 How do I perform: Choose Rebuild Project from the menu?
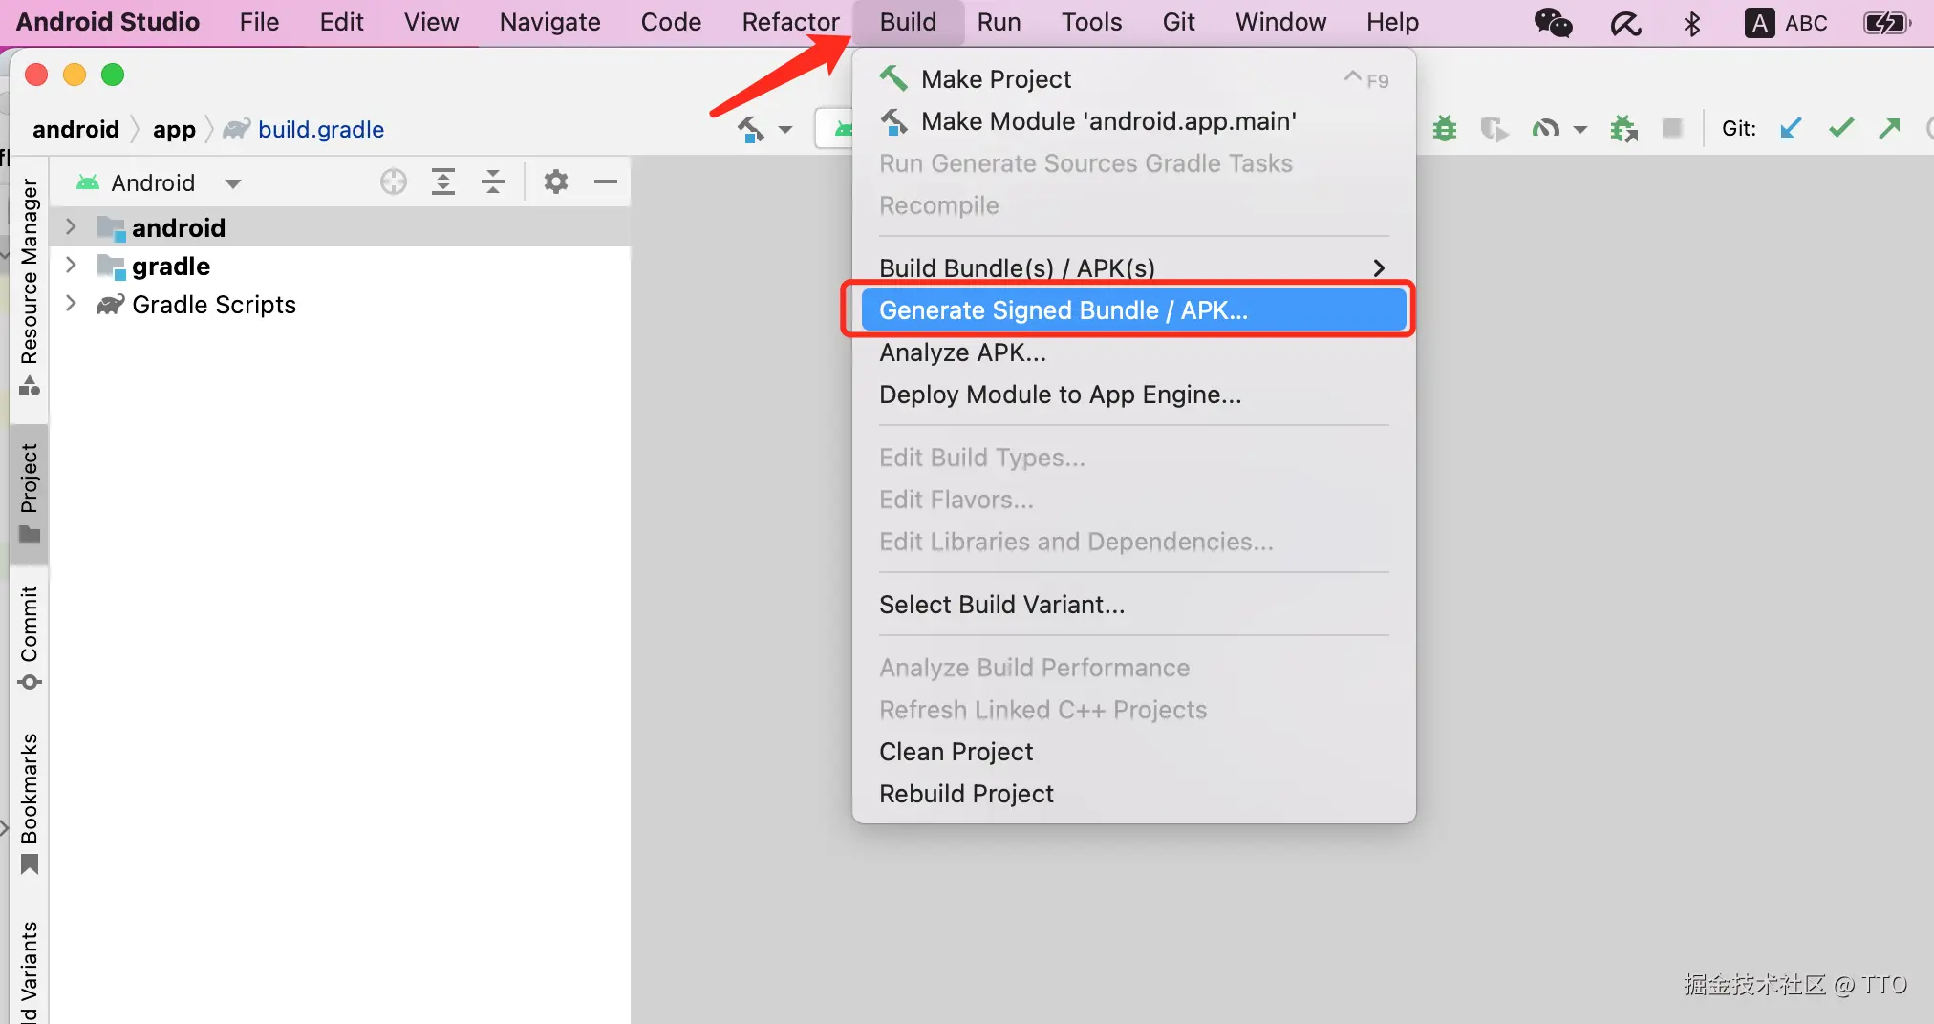[1133, 794]
